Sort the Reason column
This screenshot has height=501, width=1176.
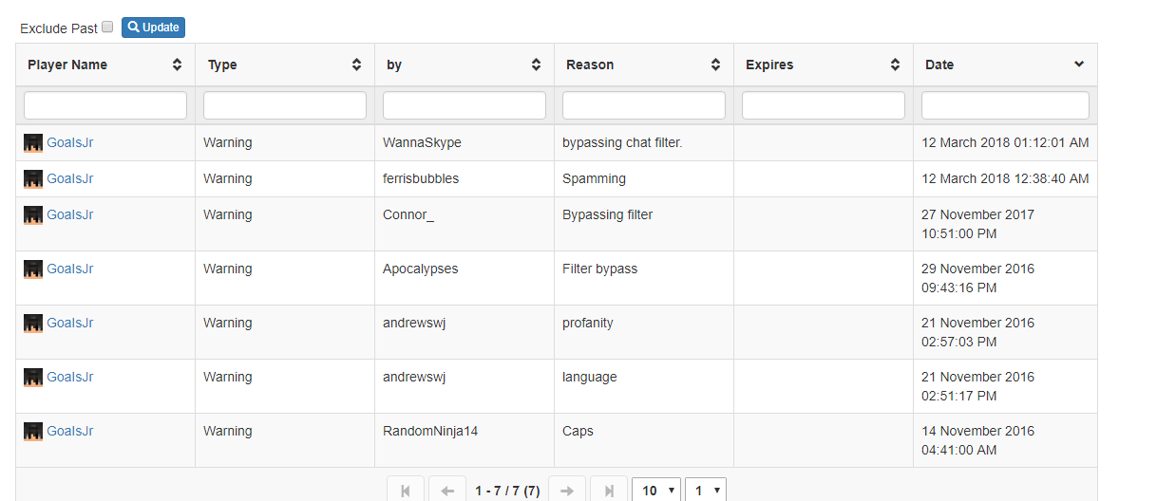715,65
